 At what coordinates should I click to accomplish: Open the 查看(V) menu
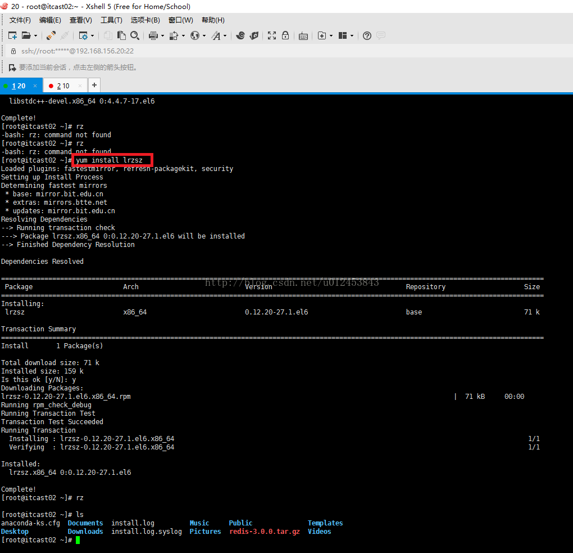(81, 20)
